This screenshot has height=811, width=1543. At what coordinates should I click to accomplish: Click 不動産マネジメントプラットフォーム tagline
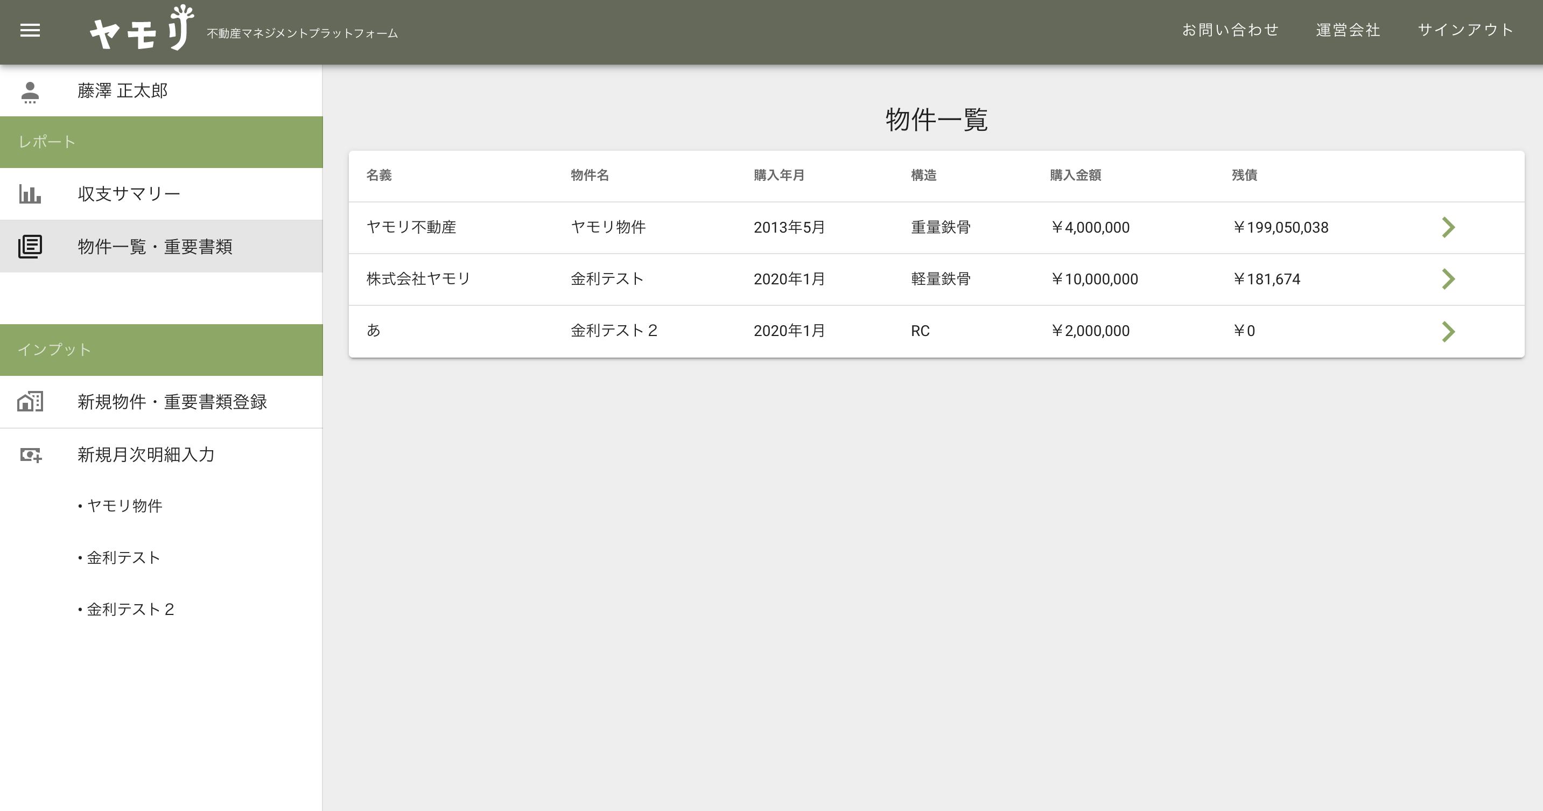click(303, 33)
